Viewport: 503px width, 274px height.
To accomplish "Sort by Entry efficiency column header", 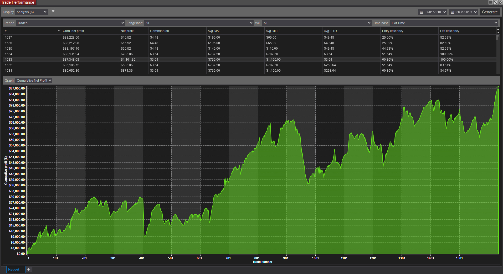I will pyautogui.click(x=409, y=31).
